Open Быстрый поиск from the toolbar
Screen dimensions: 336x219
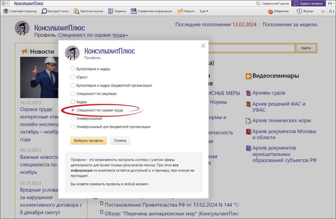point(55,11)
